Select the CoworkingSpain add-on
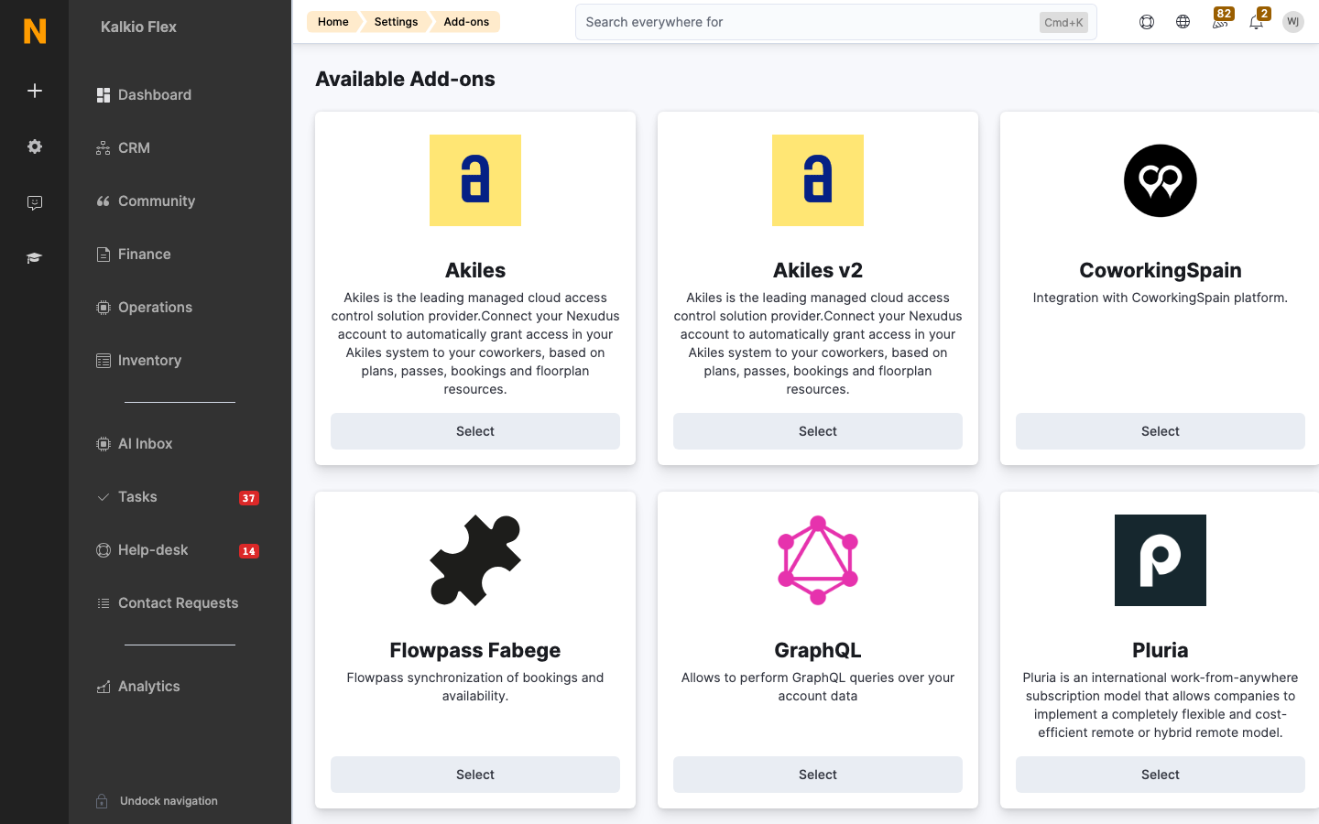1319x824 pixels. tap(1161, 431)
